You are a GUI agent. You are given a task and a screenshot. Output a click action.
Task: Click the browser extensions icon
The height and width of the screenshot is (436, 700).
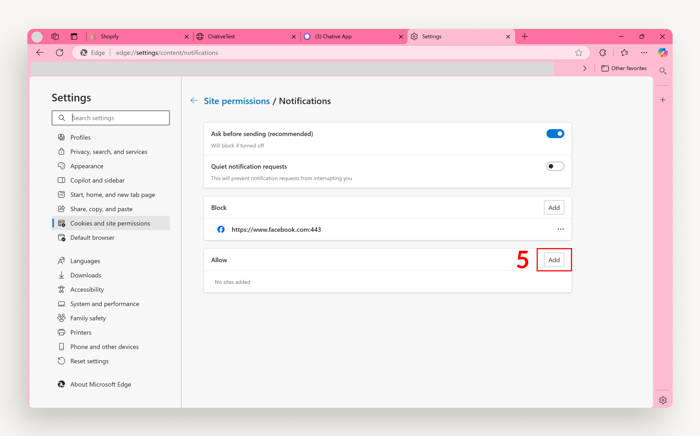[602, 53]
